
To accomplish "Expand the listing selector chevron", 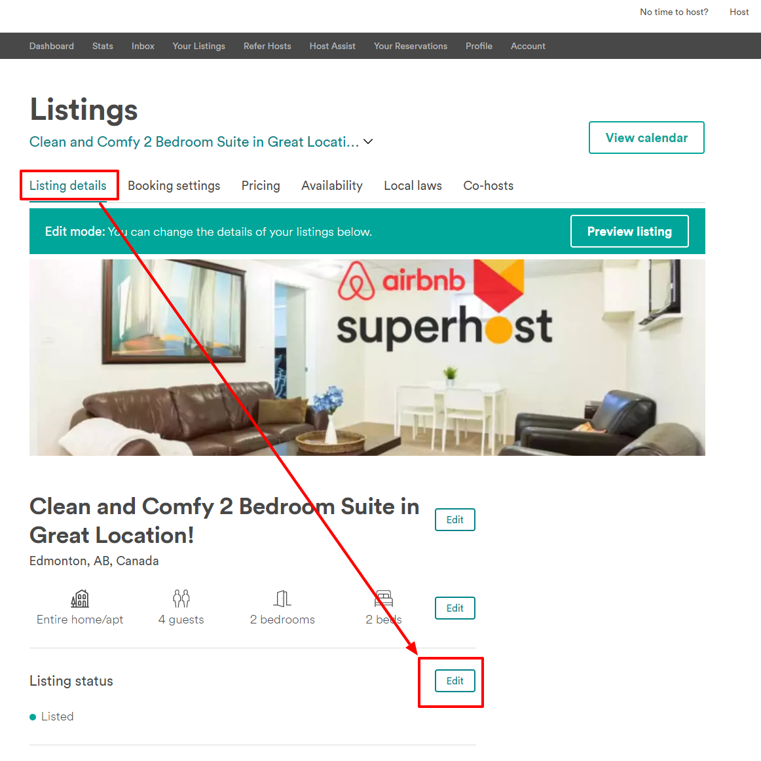I will click(368, 141).
